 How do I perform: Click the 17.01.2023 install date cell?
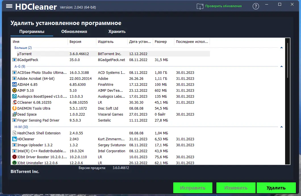pyautogui.click(x=138, y=96)
